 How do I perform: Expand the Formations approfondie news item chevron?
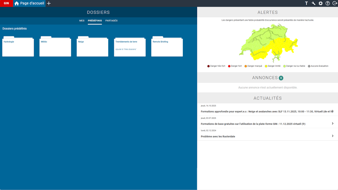332,111
